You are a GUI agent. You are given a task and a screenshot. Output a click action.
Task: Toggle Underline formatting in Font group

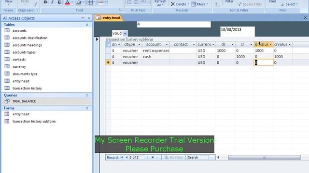coord(59,2)
